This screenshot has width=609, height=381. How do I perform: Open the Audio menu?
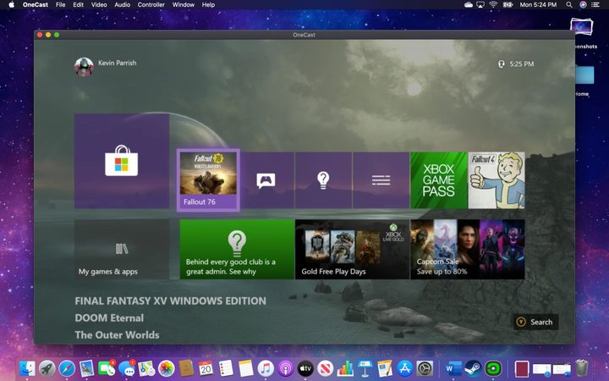(x=122, y=5)
